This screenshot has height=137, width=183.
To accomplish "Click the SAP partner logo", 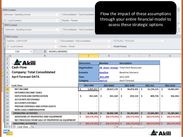I will (8, 132).
